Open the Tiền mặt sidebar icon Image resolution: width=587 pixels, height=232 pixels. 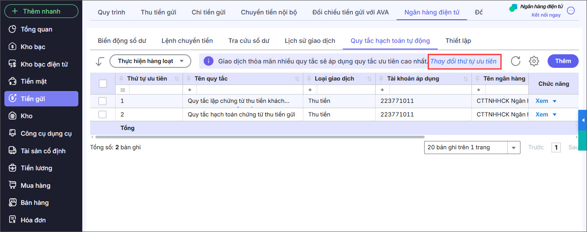13,81
